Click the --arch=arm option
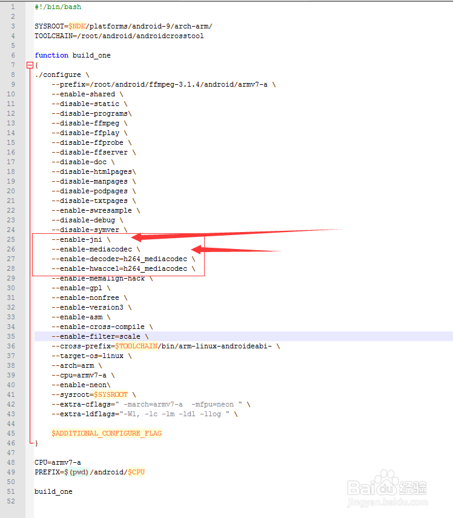This screenshot has width=453, height=518. click(x=76, y=365)
